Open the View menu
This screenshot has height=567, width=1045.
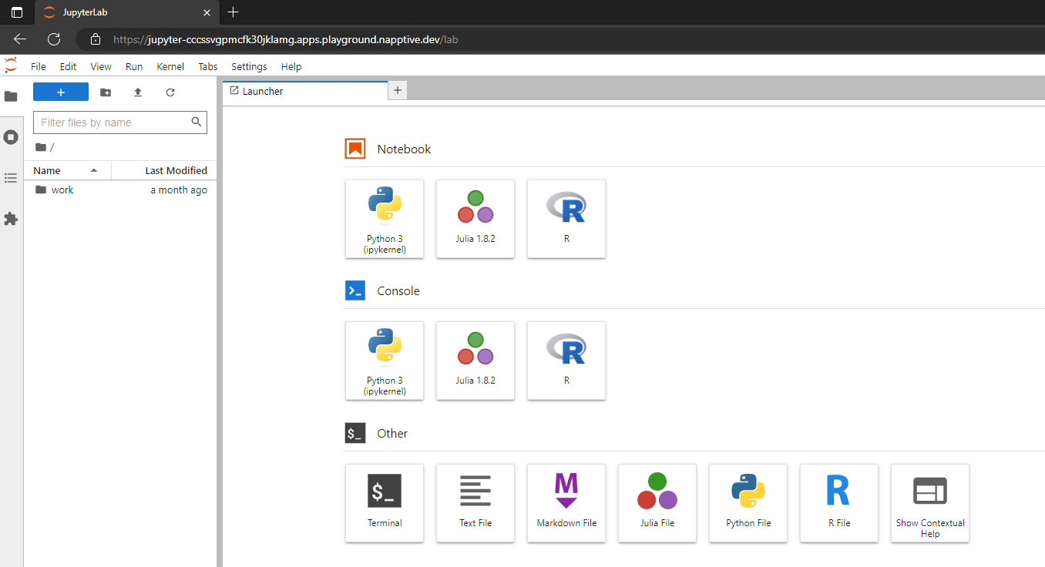pos(101,67)
